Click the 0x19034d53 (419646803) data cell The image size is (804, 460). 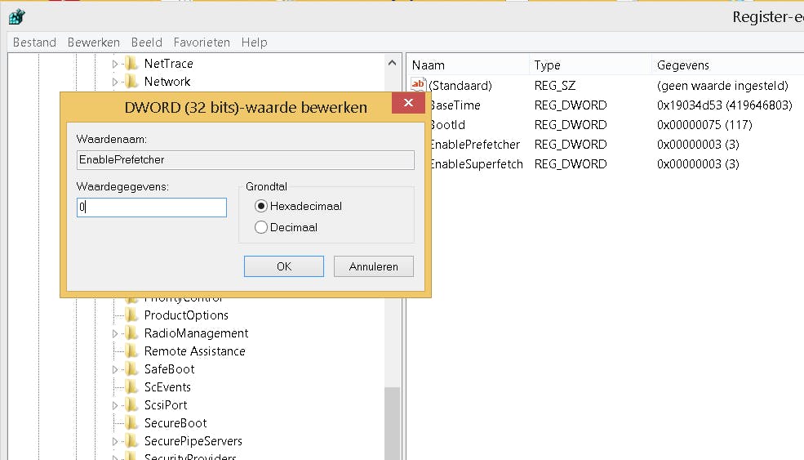click(x=725, y=105)
